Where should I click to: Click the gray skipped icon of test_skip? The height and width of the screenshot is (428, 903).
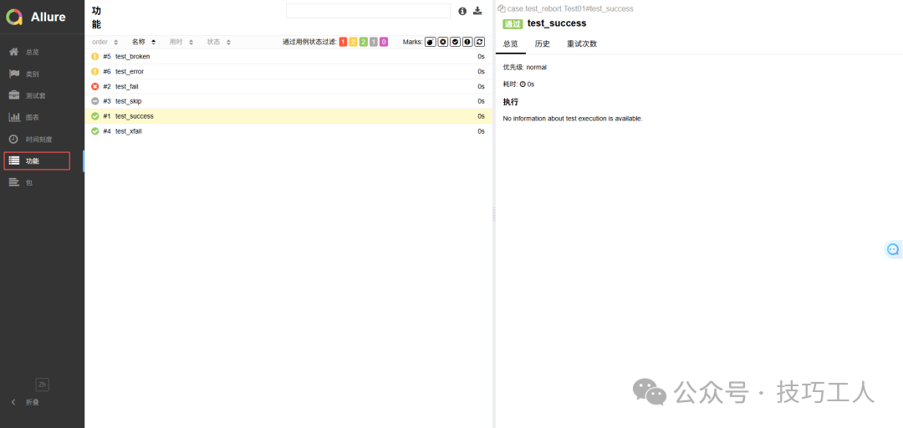(95, 101)
